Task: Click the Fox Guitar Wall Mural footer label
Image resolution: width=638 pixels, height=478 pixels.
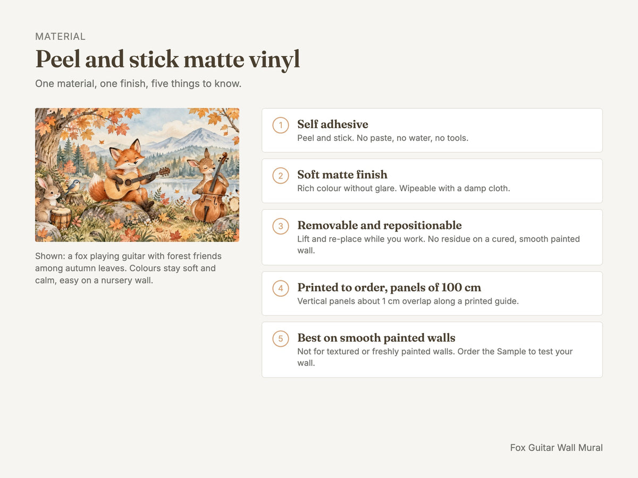Action: (x=556, y=448)
